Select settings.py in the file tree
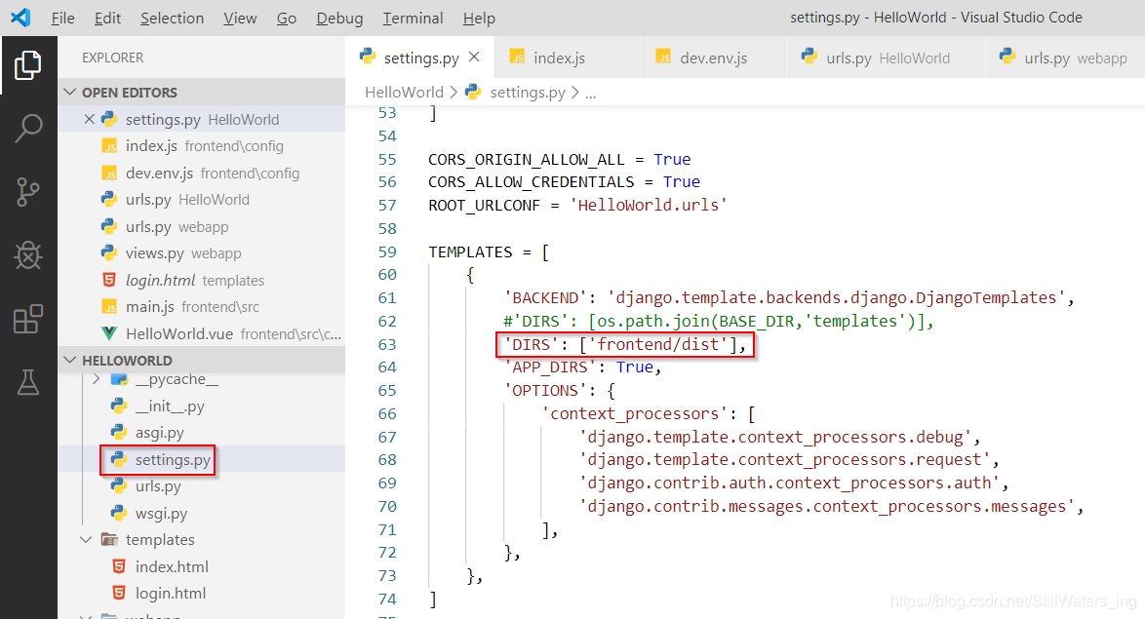 point(202,459)
